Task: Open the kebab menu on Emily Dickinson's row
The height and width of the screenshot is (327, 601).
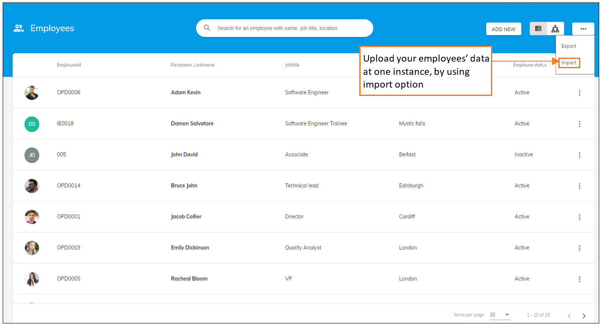Action: pos(579,248)
